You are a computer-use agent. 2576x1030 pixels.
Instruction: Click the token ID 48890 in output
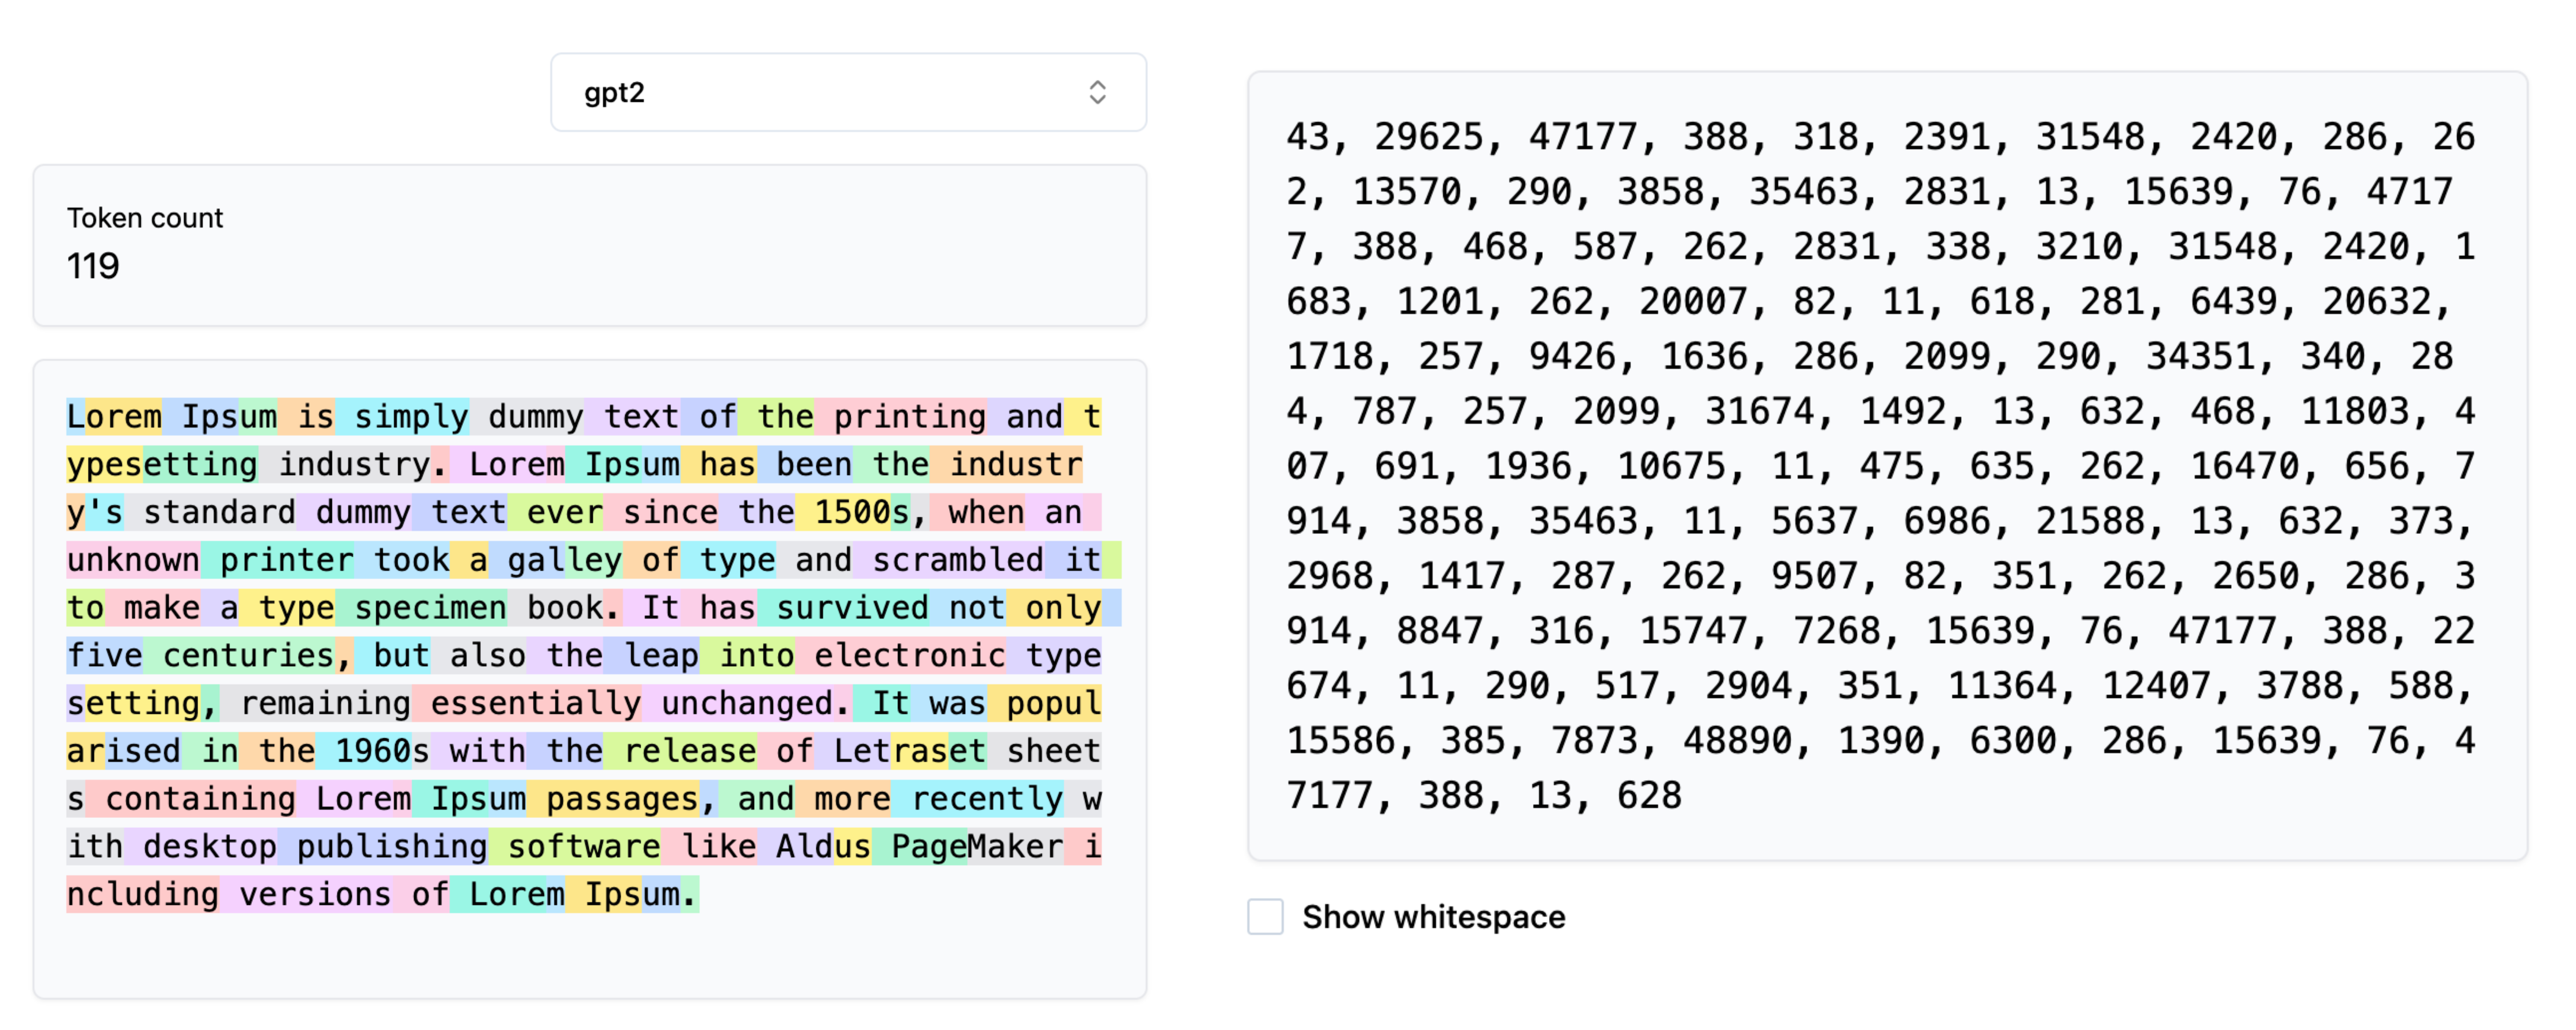click(x=1737, y=740)
